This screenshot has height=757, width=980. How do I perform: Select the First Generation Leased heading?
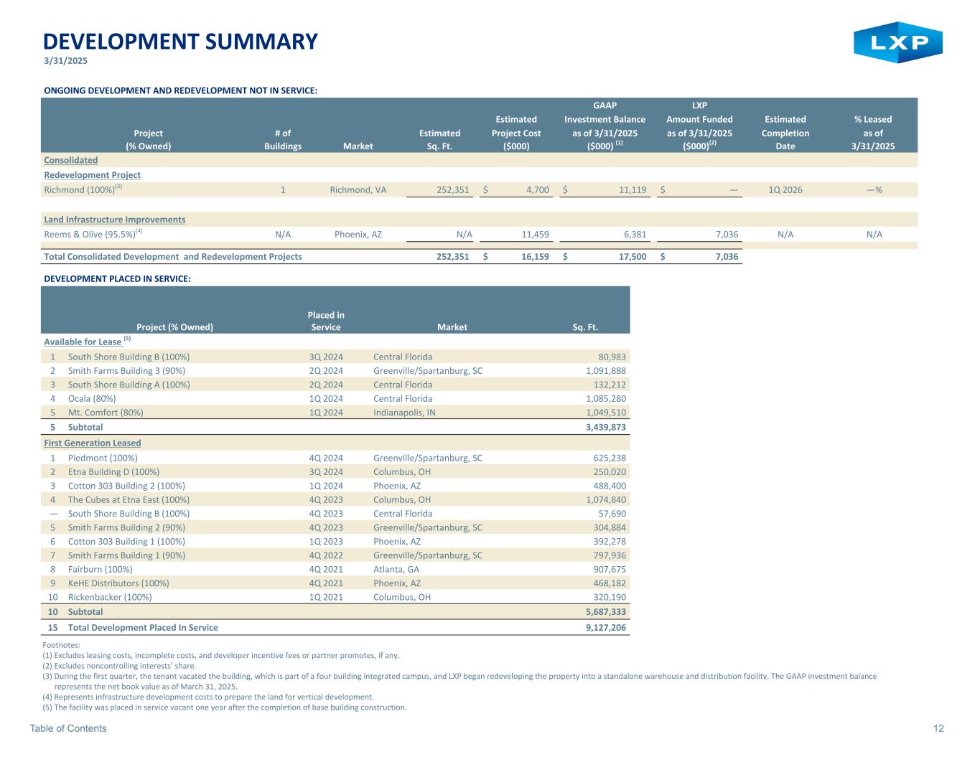(92, 443)
